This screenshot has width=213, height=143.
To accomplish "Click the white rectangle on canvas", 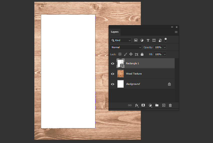I will [x=68, y=71].
